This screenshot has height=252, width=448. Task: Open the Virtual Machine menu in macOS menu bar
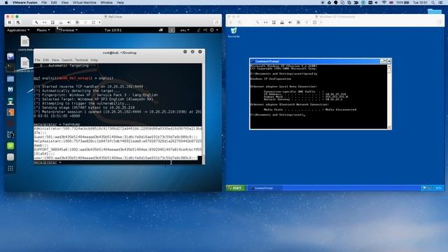[84, 3]
